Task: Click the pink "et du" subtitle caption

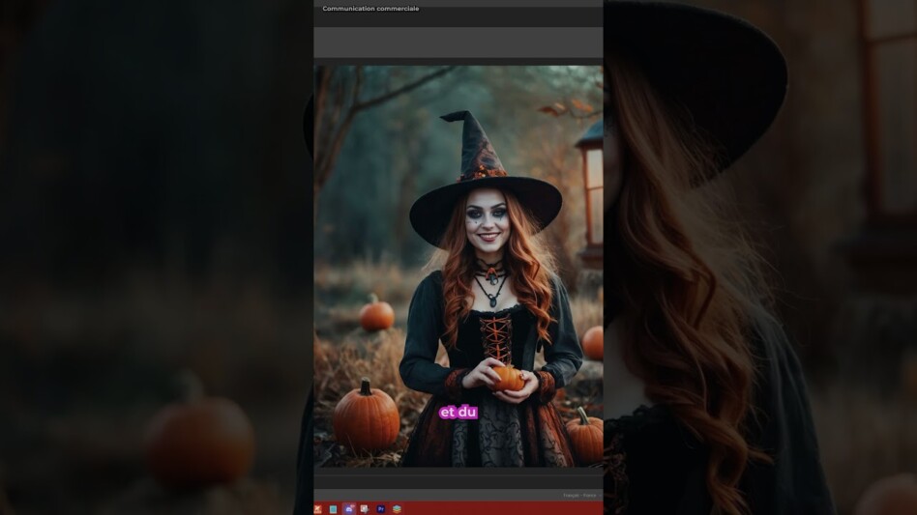Action: coord(458,413)
